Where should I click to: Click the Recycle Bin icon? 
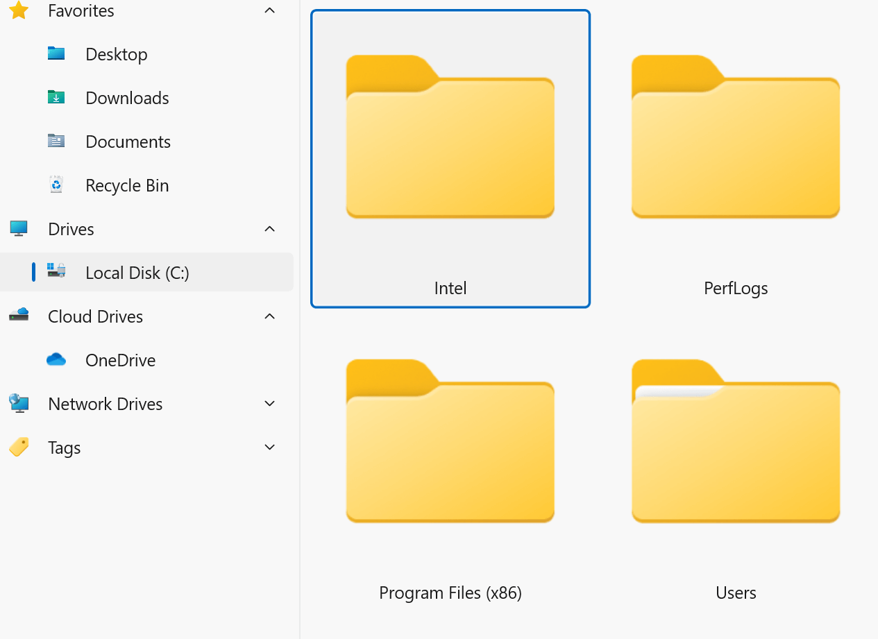56,185
